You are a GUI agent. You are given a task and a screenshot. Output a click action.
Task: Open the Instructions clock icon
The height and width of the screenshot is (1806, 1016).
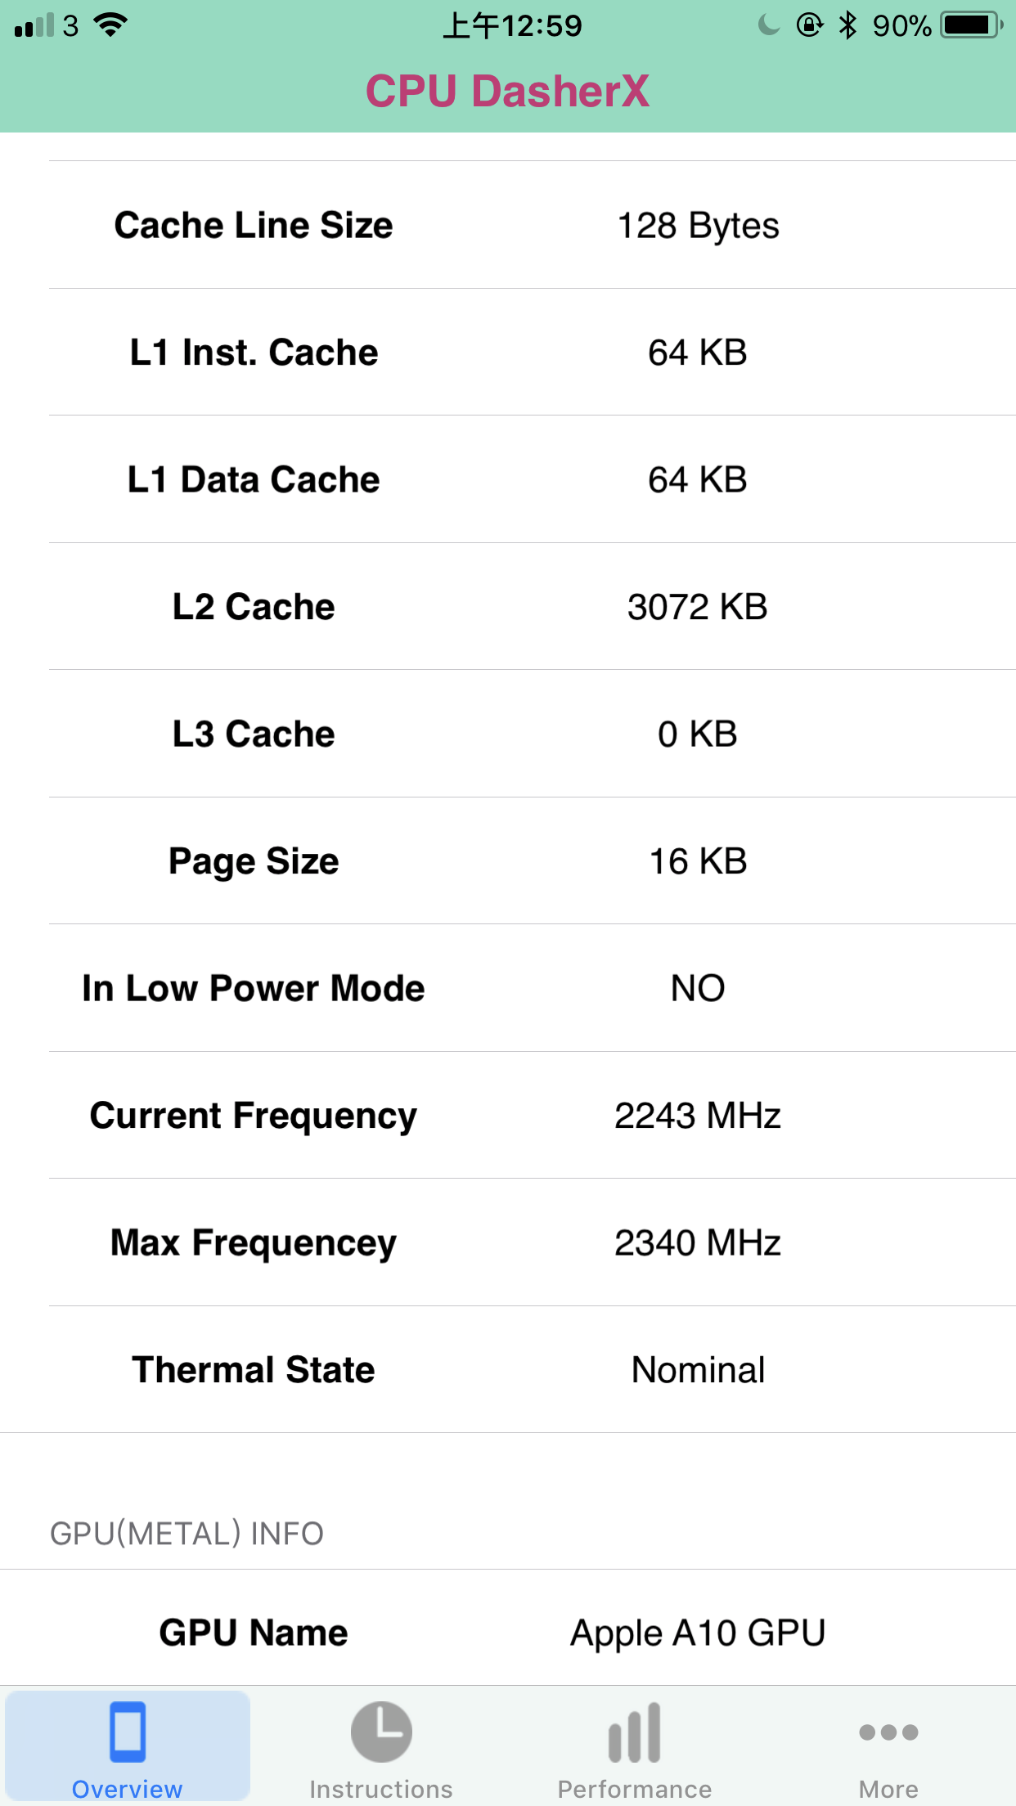(x=381, y=1732)
